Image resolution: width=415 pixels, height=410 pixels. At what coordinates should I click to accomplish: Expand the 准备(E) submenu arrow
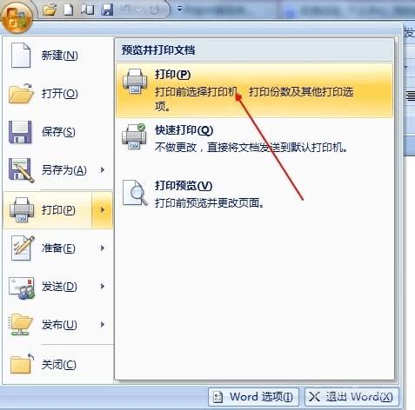(103, 248)
